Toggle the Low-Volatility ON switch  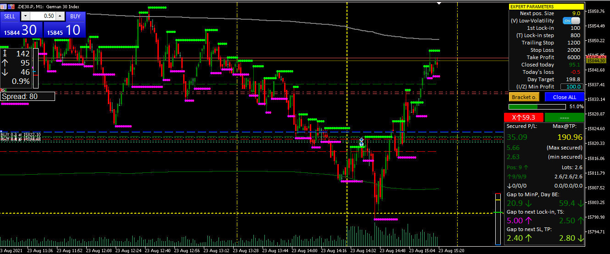571,21
